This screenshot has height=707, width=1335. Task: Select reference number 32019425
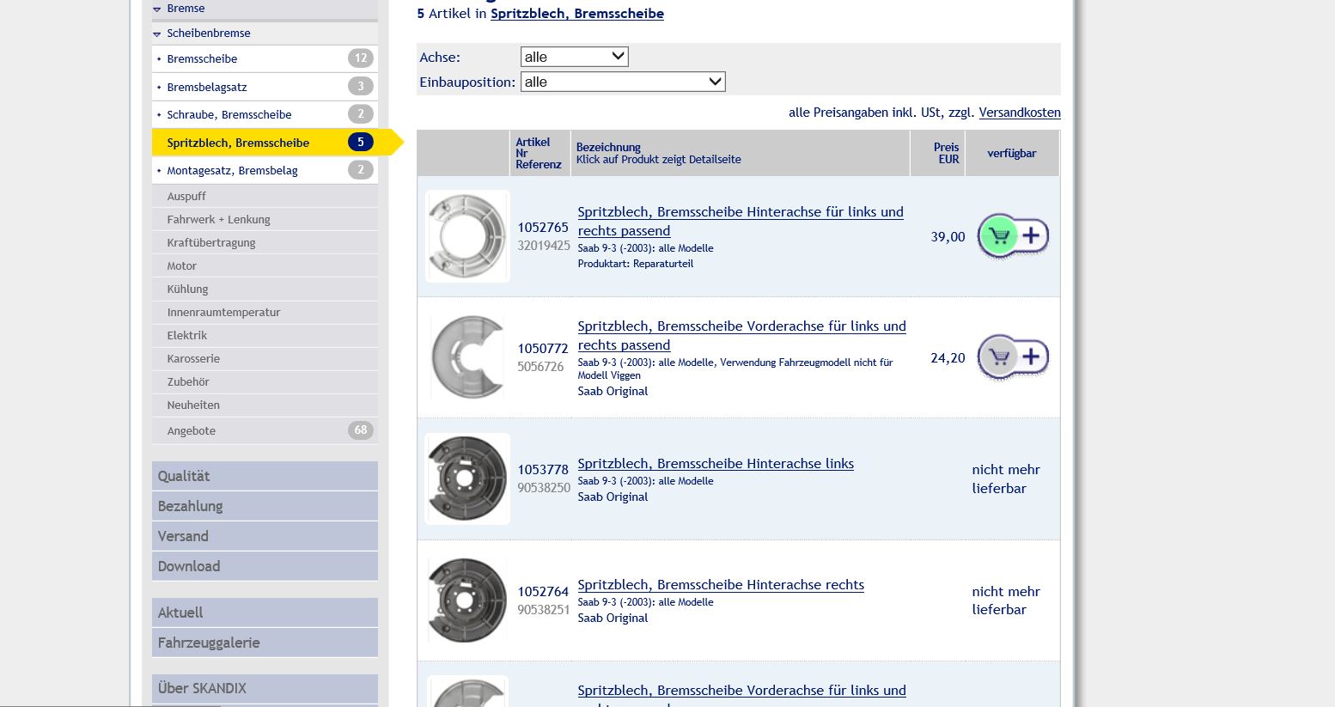(544, 246)
